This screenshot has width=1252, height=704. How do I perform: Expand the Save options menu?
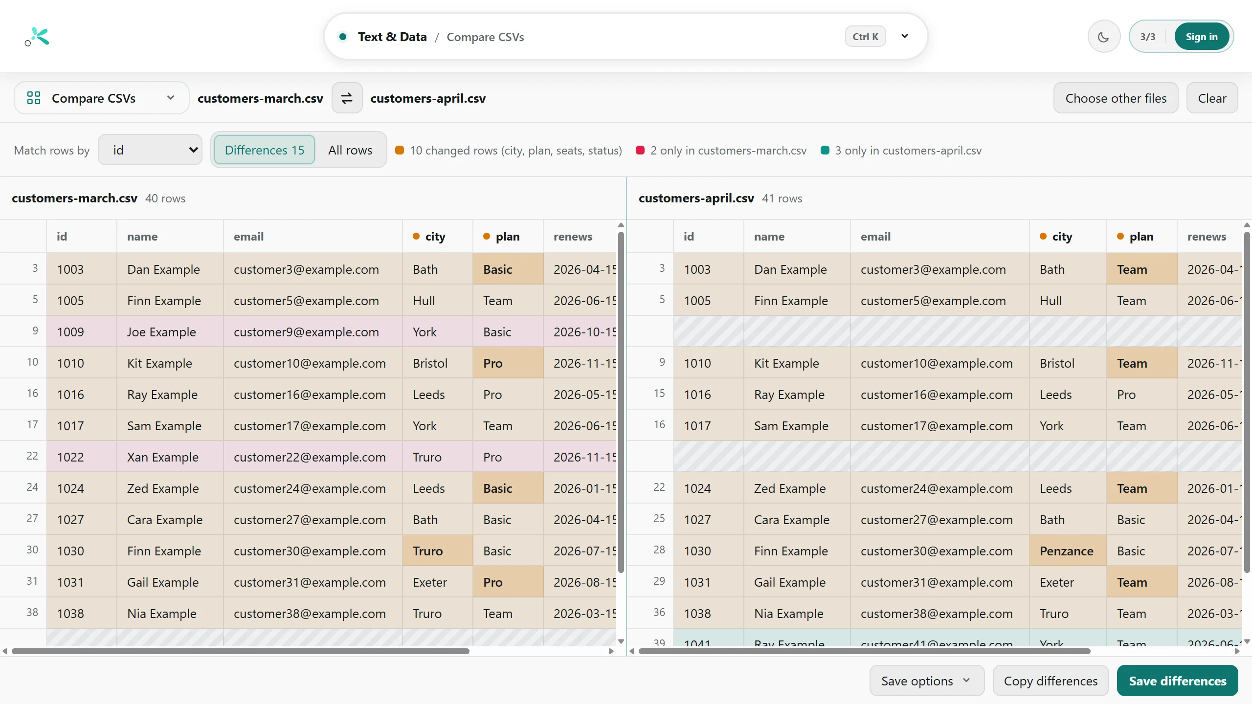tap(926, 681)
